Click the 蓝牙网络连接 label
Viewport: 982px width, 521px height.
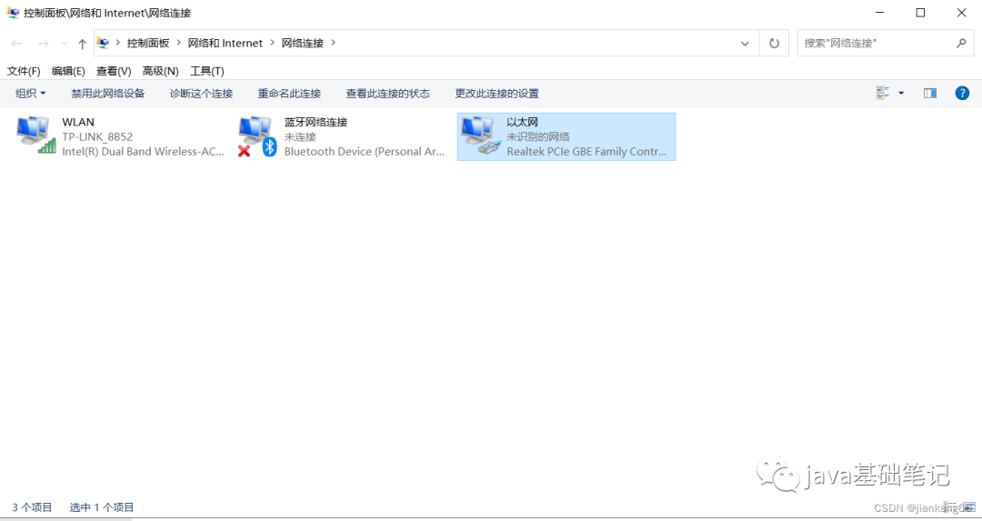[316, 122]
